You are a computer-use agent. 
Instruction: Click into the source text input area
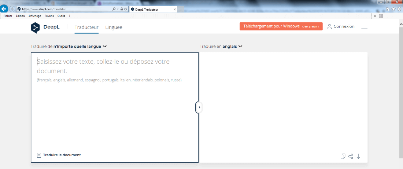coord(115,107)
